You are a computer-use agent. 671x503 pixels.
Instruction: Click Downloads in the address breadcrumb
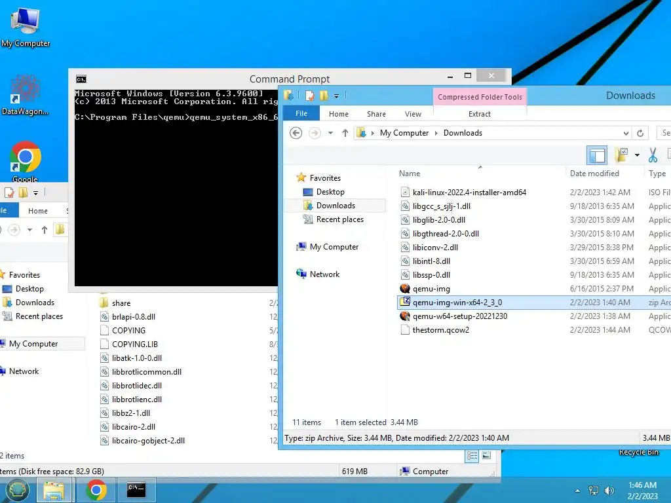(x=463, y=133)
